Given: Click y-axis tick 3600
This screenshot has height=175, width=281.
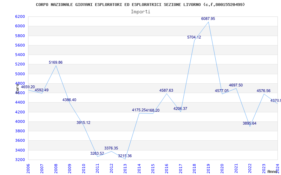Looking at the screenshot, I should pyautogui.click(x=20, y=141).
